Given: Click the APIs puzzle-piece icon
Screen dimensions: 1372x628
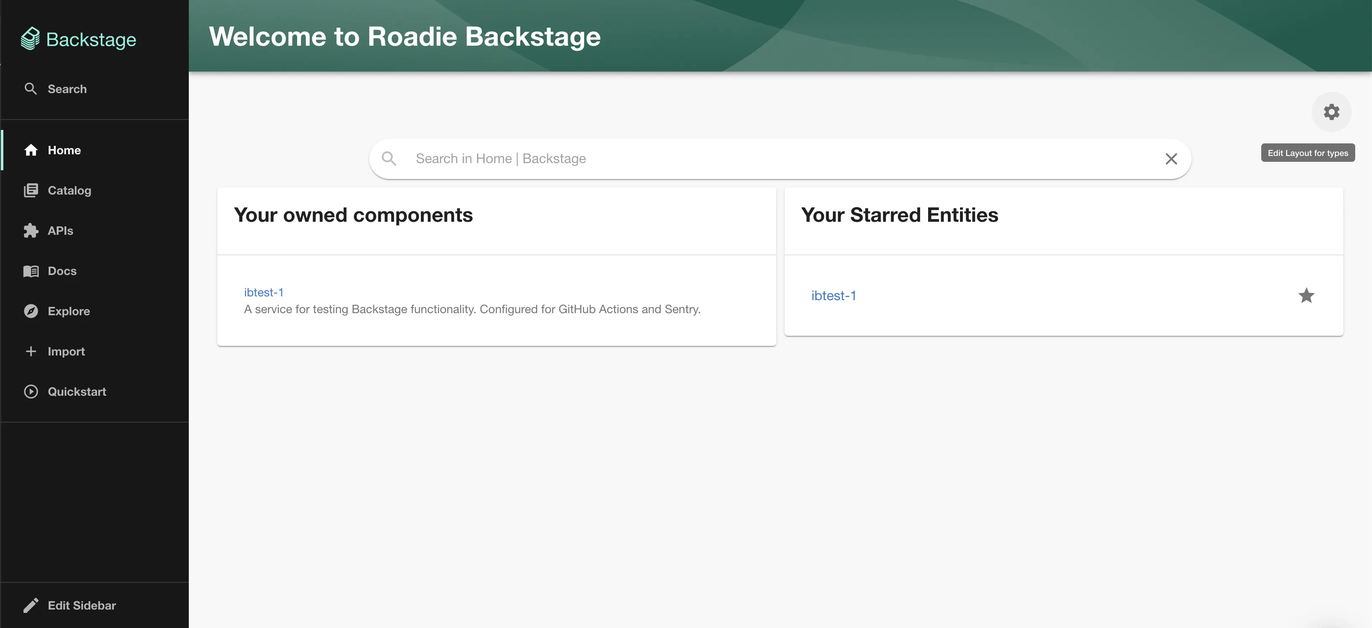Looking at the screenshot, I should tap(31, 231).
